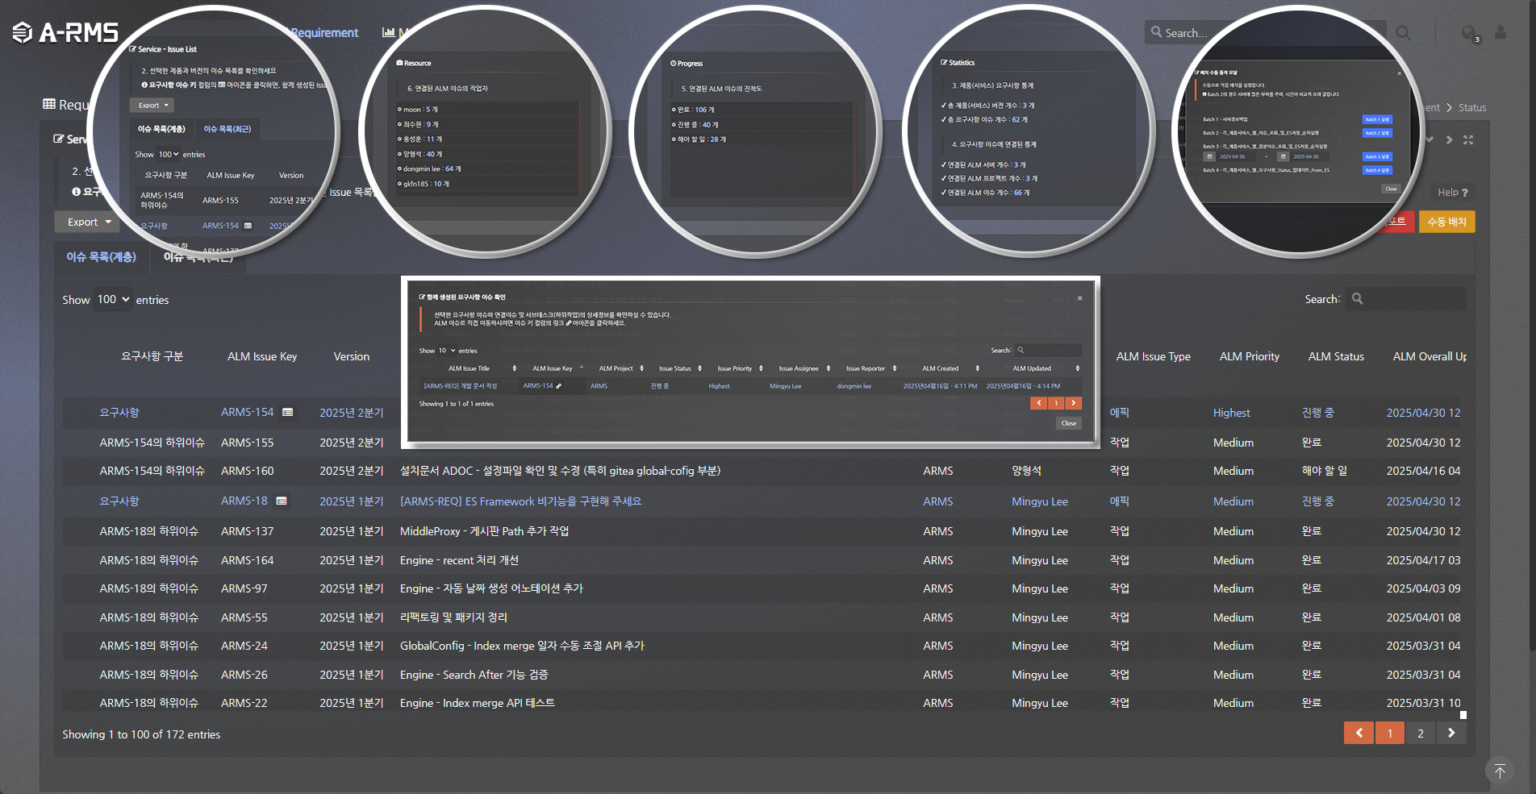Click the Help button
This screenshot has height=794, width=1536.
[x=1452, y=193]
